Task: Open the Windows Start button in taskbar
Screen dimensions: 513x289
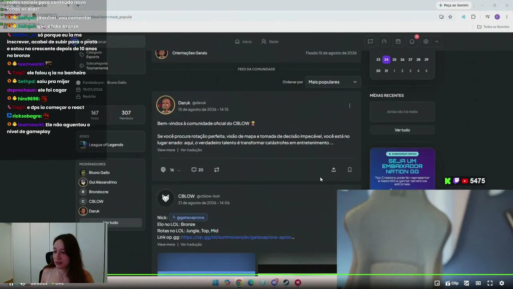Action: click(215, 283)
